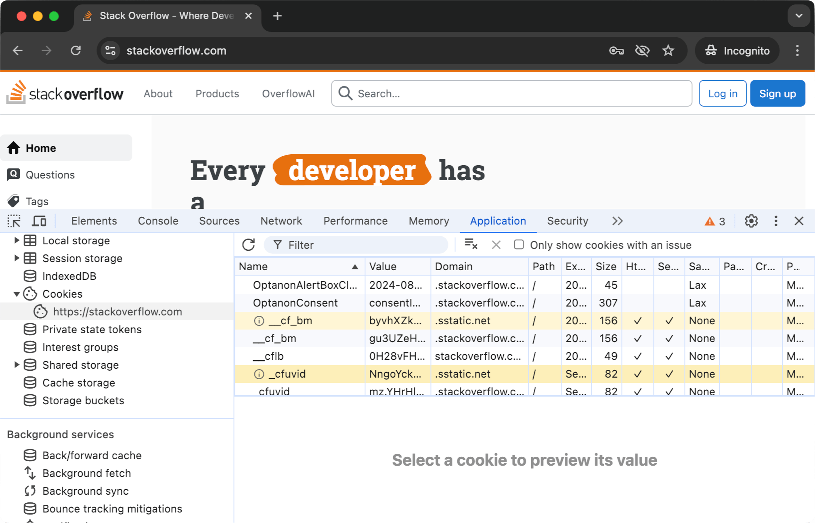Expand Session storage tree node
This screenshot has width=815, height=523.
click(x=17, y=258)
